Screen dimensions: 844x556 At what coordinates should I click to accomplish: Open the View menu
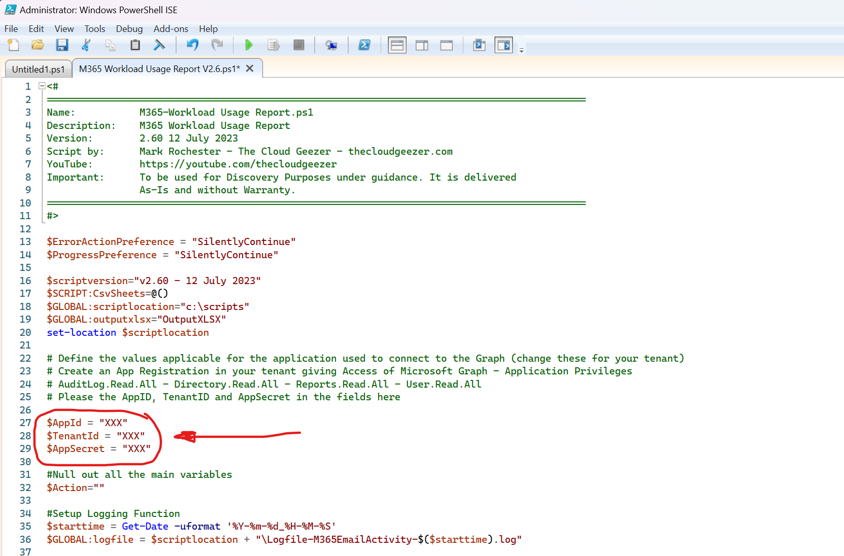[64, 29]
